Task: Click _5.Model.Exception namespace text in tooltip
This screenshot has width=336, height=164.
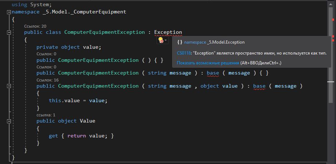Action: click(x=226, y=43)
